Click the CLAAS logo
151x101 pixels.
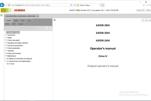point(20,10)
